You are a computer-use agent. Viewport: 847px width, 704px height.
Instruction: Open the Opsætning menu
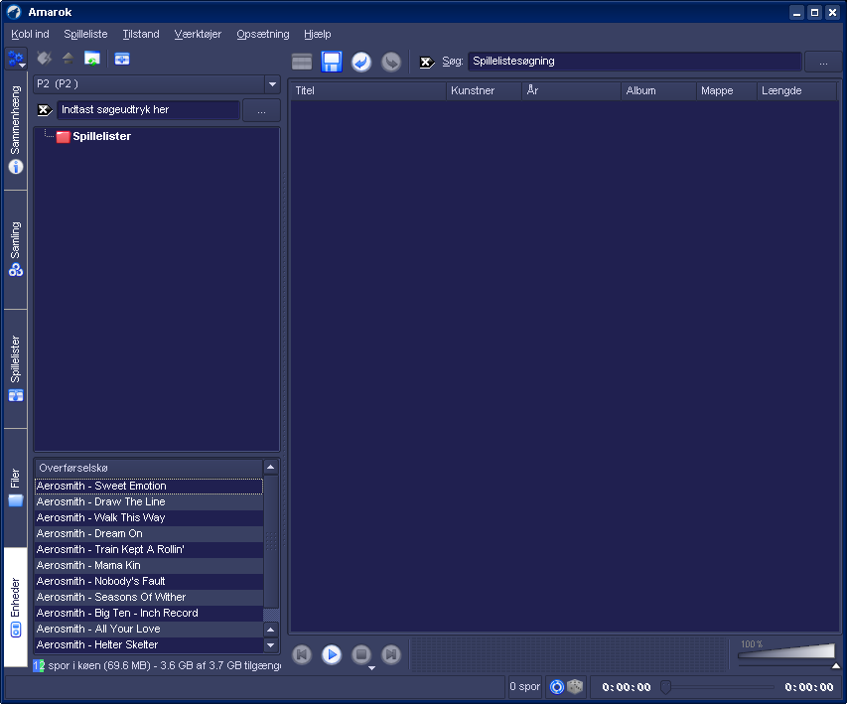point(263,34)
